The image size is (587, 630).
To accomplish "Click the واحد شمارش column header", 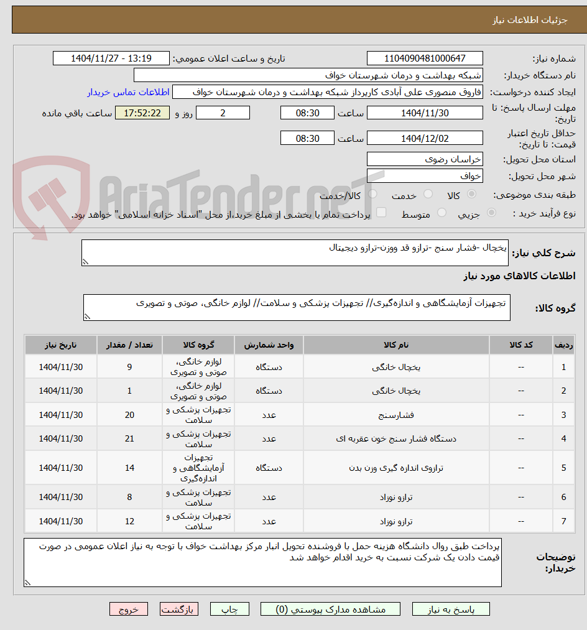I will point(269,345).
